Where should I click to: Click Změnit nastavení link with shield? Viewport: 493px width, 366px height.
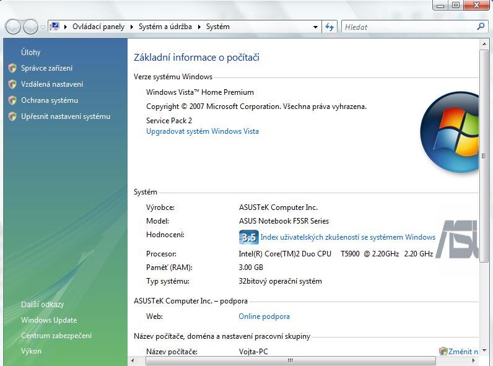(x=463, y=352)
